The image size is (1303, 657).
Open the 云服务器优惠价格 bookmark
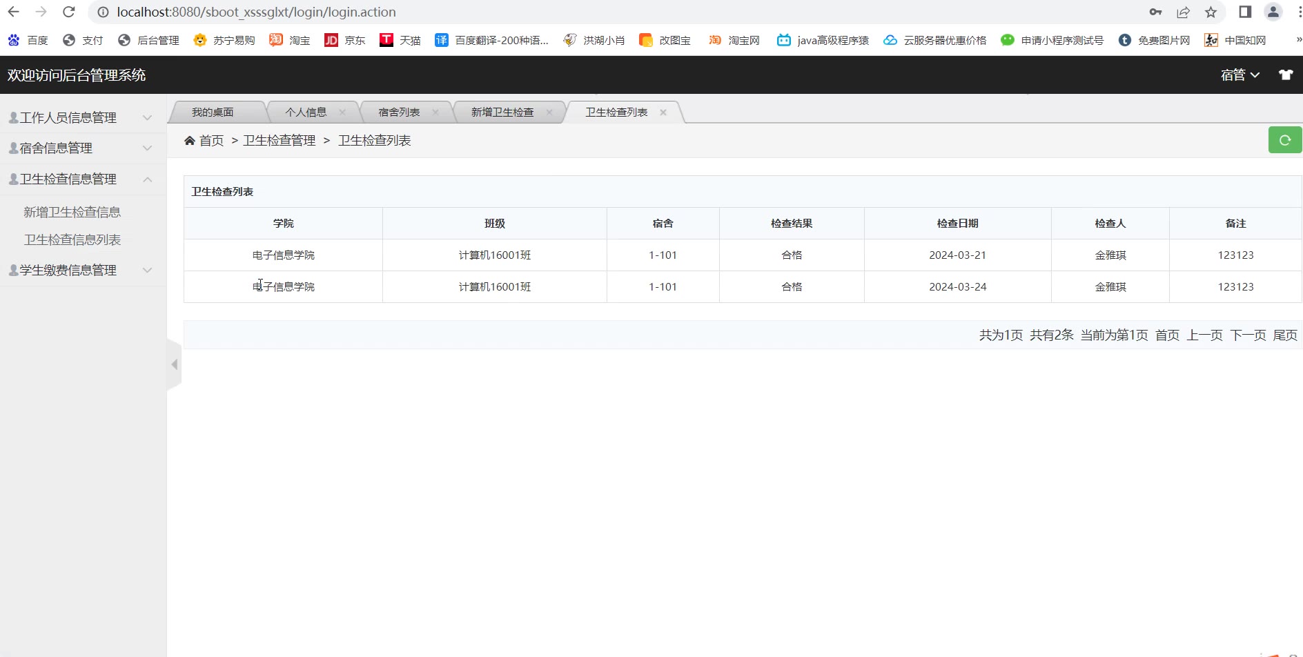(x=934, y=40)
